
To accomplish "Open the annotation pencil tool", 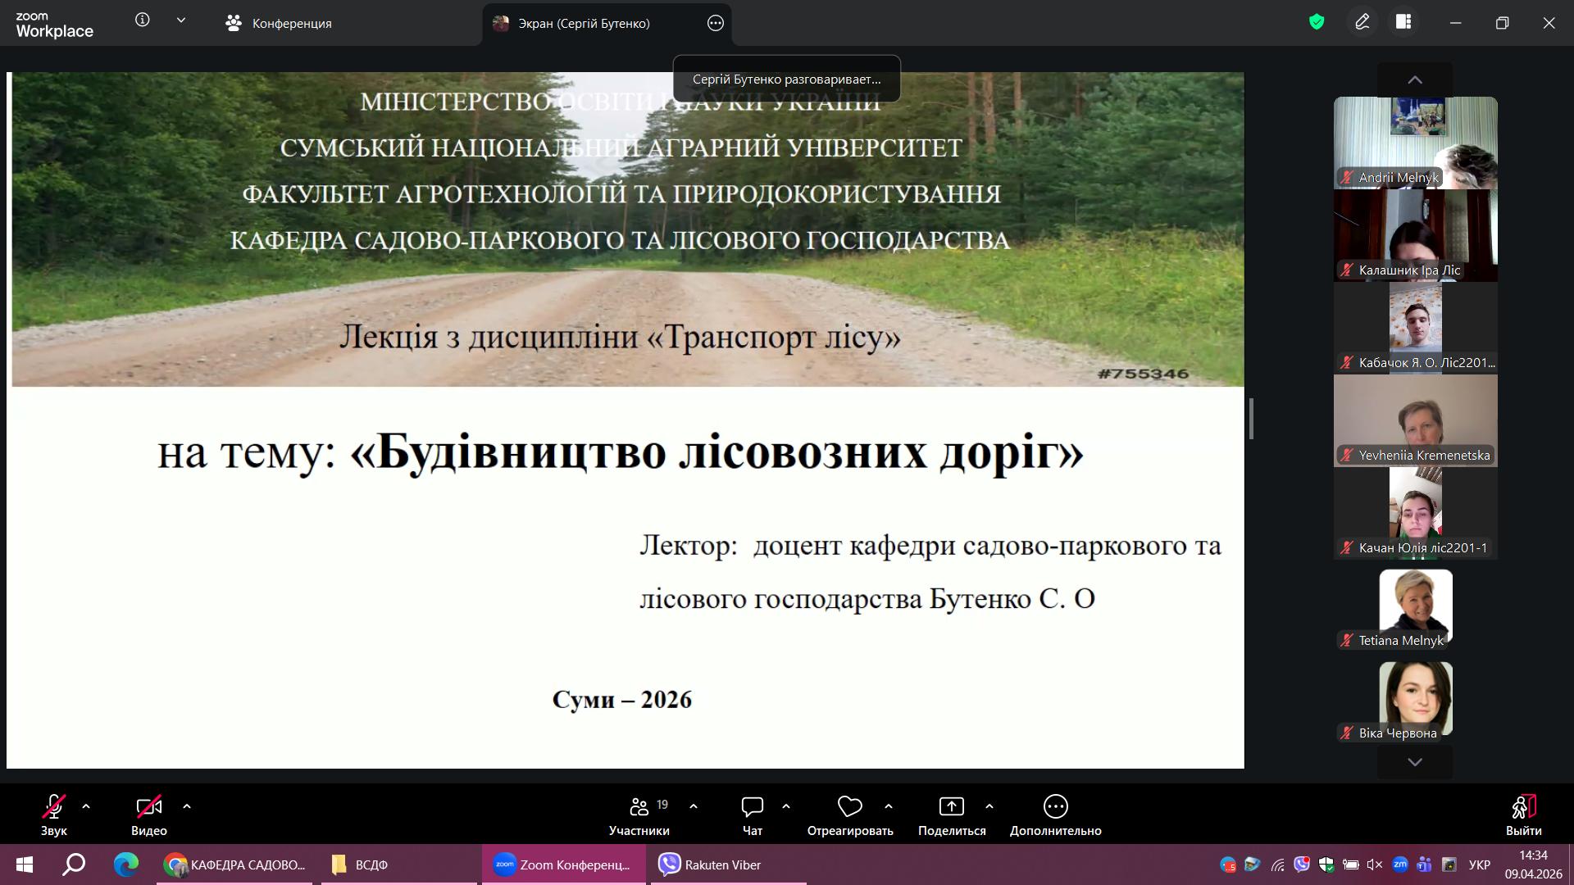I will coord(1362,22).
